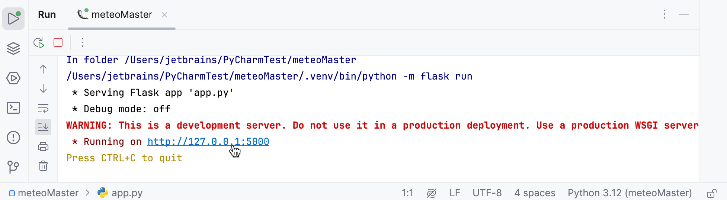Print the console output

coord(43,146)
